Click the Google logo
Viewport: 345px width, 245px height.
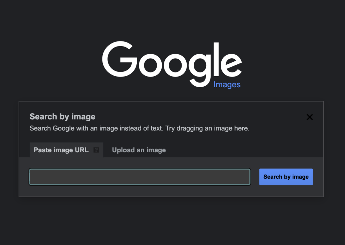172,64
